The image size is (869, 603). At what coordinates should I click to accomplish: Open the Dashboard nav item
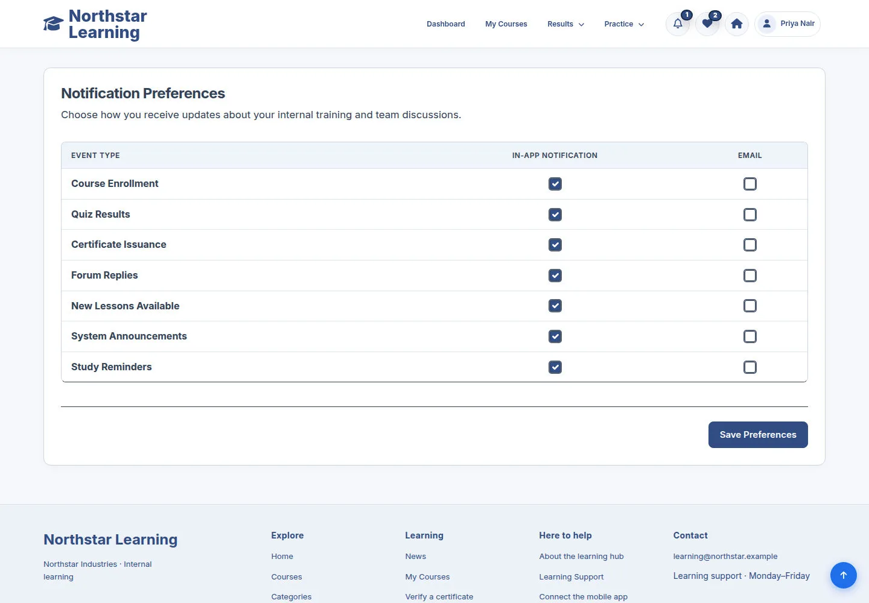pos(446,24)
